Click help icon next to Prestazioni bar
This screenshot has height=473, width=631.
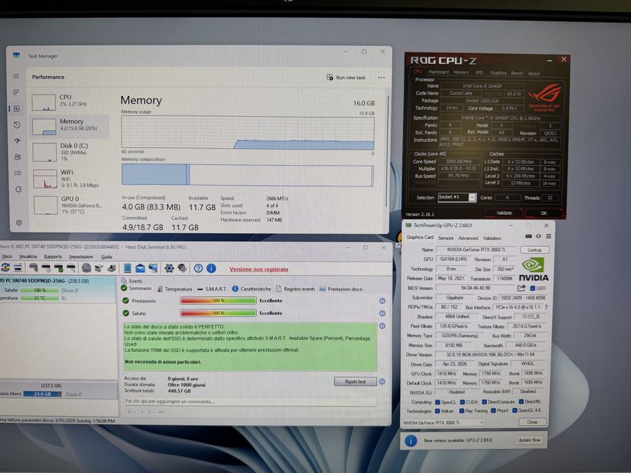(x=382, y=301)
